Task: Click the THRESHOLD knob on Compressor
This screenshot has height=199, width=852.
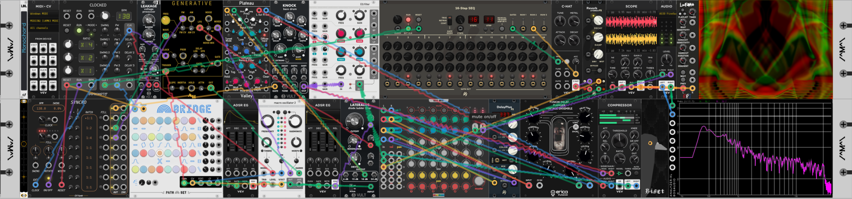Action: (x=619, y=142)
